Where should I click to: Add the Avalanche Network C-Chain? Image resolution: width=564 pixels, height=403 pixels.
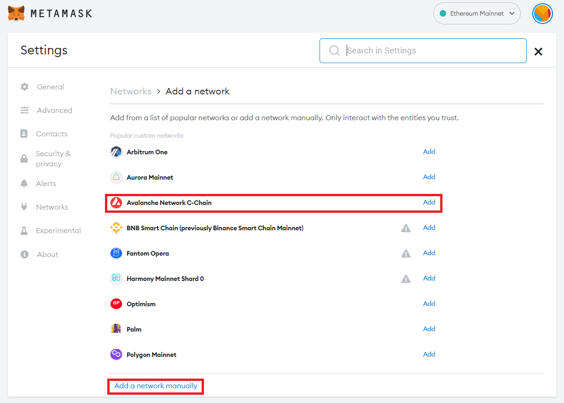[x=429, y=202]
